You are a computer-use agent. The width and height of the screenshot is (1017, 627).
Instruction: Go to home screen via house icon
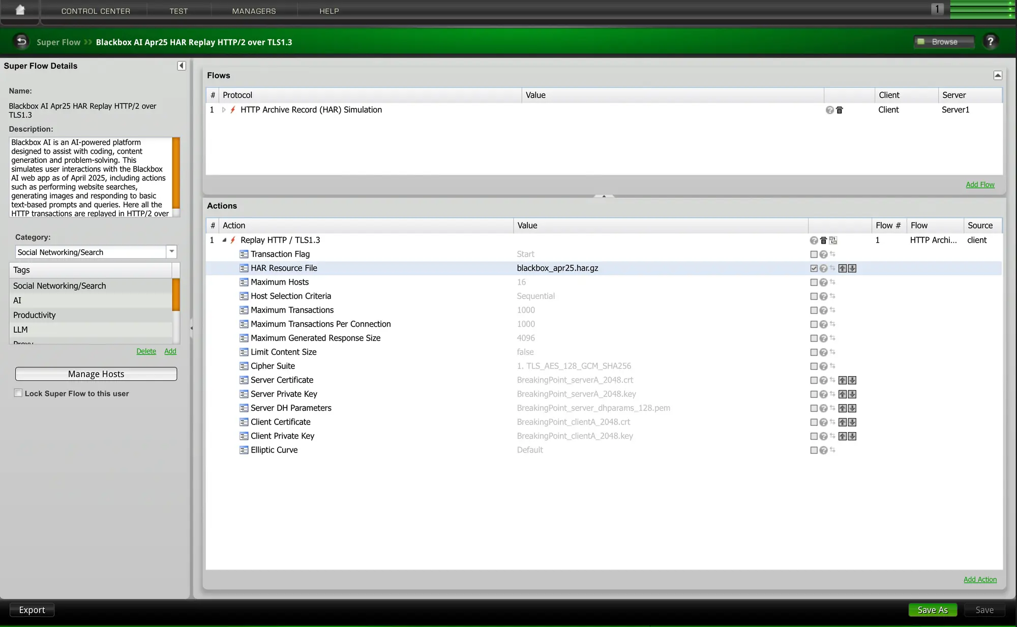[x=20, y=10]
